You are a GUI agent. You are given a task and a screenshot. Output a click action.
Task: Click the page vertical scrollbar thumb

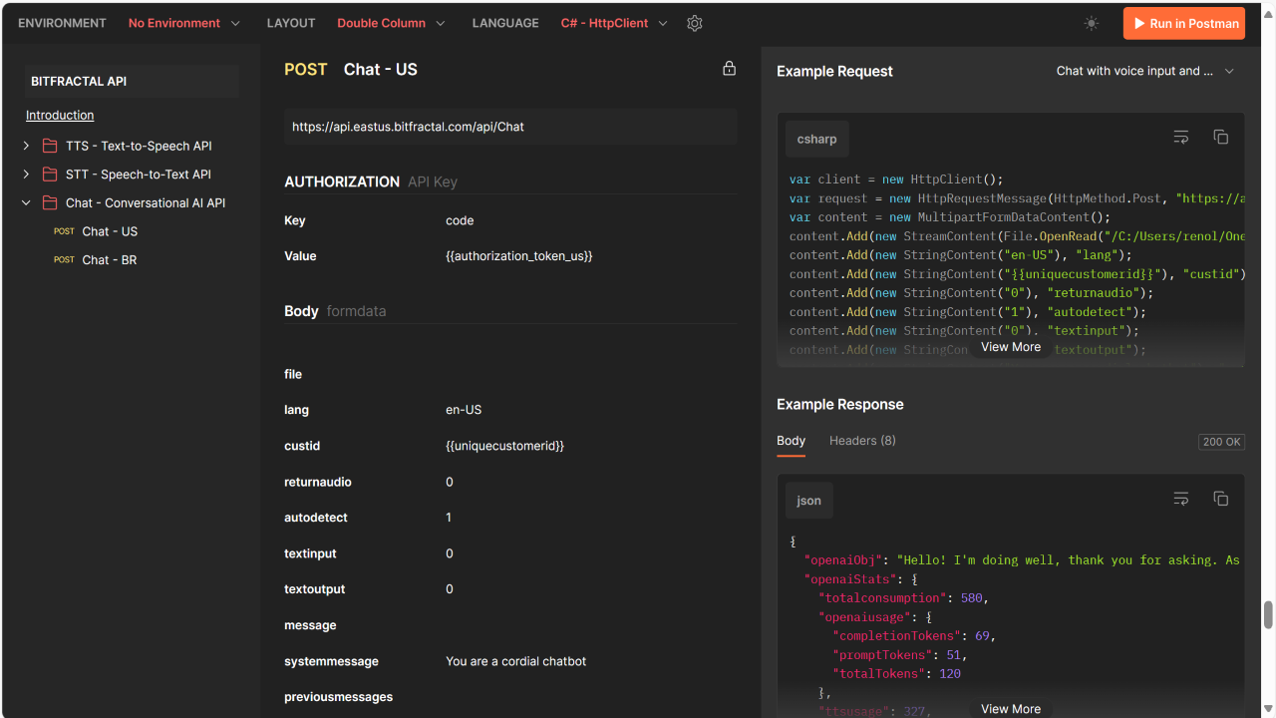[1268, 615]
